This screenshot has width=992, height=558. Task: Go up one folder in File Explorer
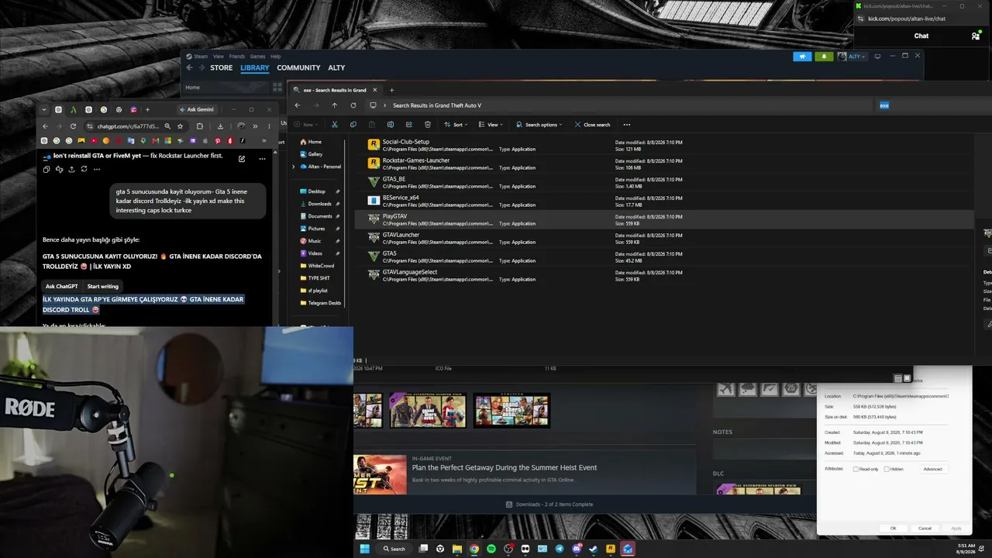tap(335, 105)
